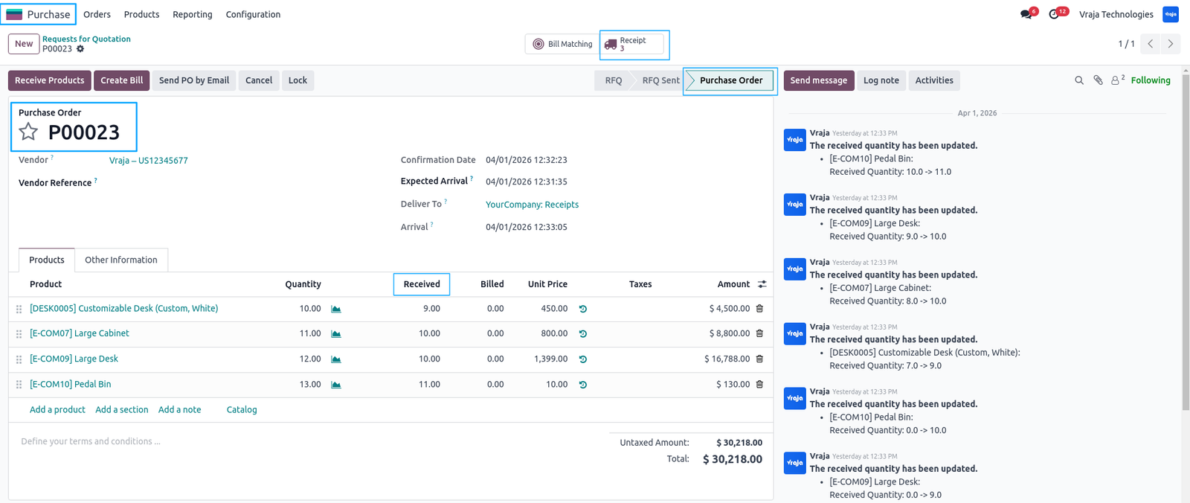Delete the Pedal Bin line with the trash icon
The width and height of the screenshot is (1190, 503).
click(x=759, y=385)
